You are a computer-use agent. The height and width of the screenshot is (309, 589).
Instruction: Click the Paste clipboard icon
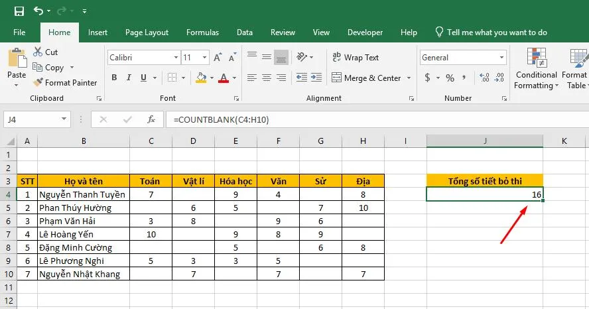coord(17,59)
